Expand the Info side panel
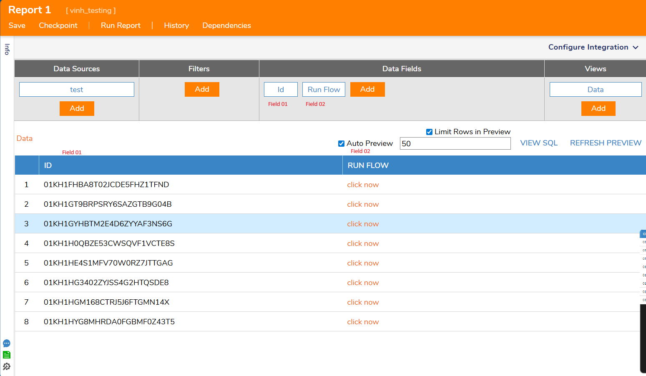Viewport: 646px width, 376px height. tap(7, 49)
